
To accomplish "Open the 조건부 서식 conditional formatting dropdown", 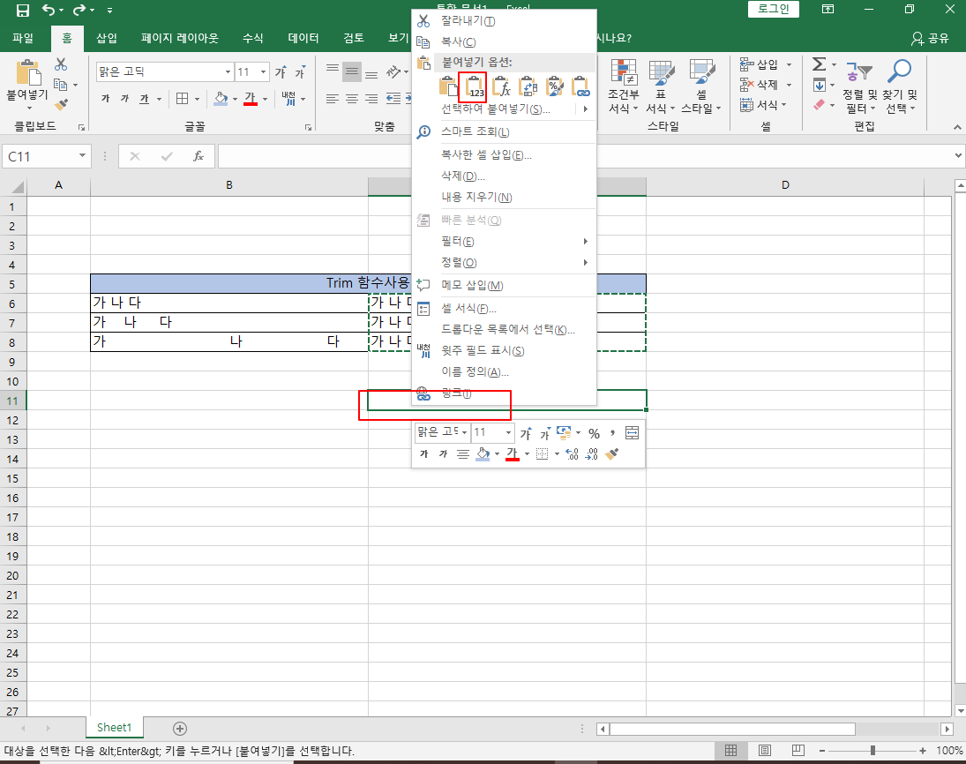I will 624,86.
